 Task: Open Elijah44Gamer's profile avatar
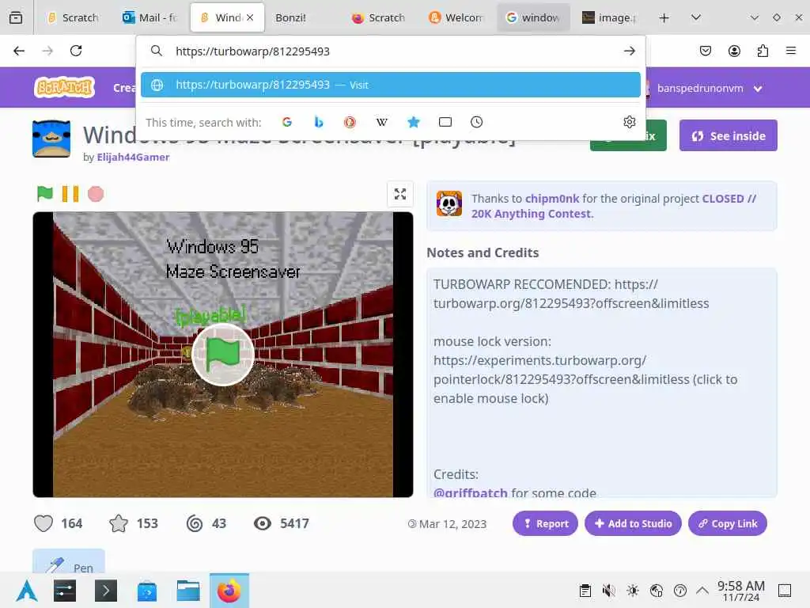(51, 138)
